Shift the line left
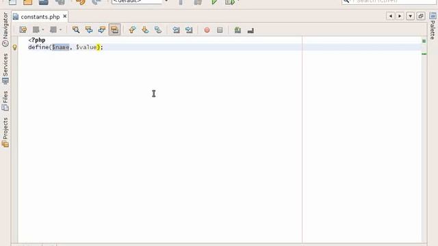438x246 pixels. (176, 29)
